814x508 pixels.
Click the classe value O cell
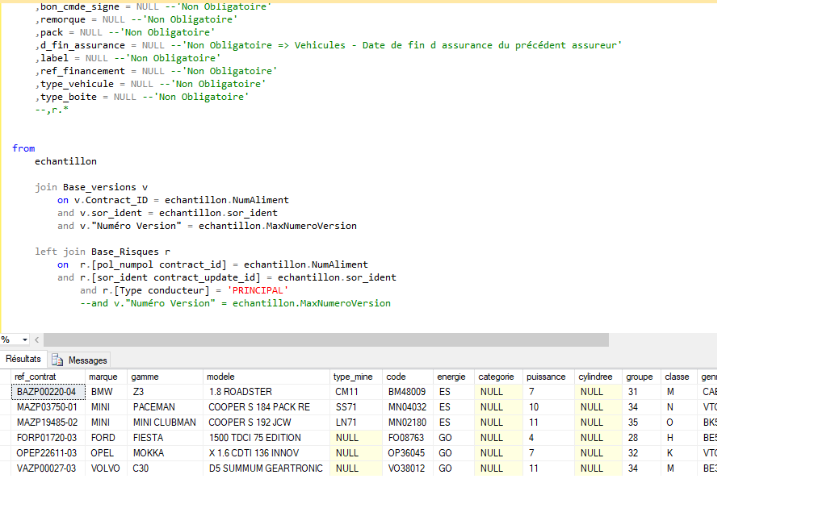click(679, 423)
